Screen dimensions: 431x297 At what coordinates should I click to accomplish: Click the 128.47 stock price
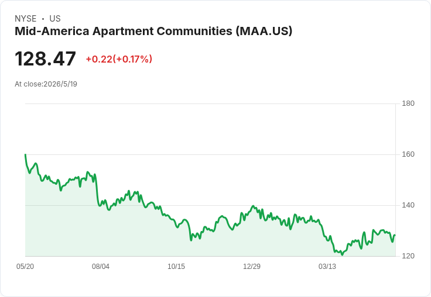tap(45, 58)
